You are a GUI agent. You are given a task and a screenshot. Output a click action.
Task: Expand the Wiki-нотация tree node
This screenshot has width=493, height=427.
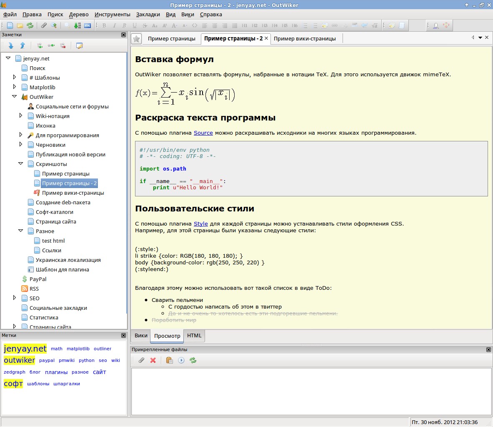click(21, 116)
